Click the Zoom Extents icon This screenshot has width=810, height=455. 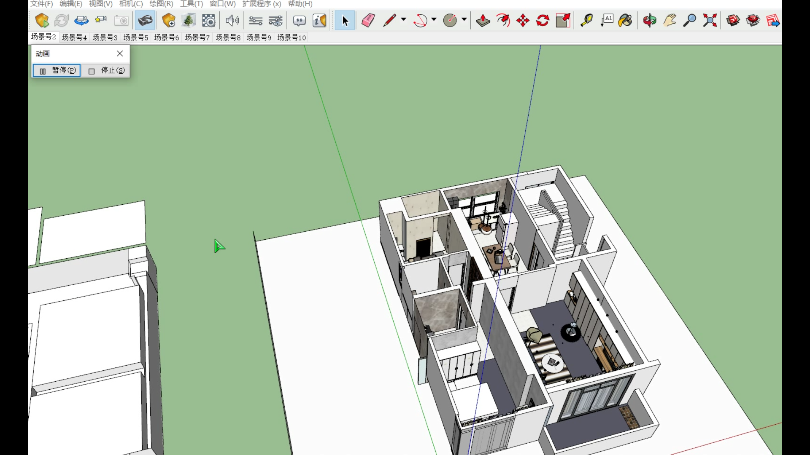[710, 20]
